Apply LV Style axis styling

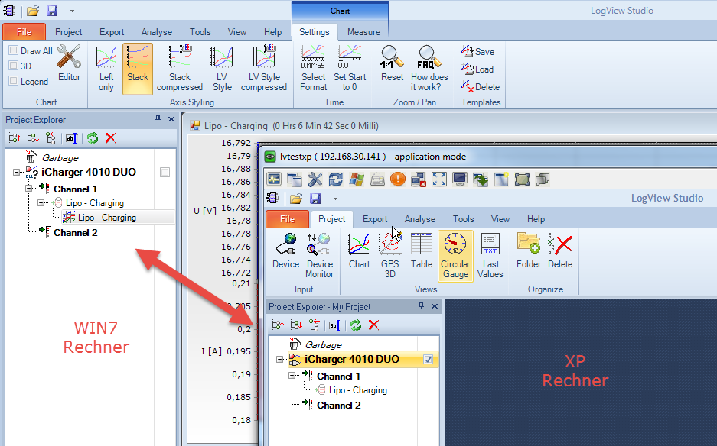222,69
